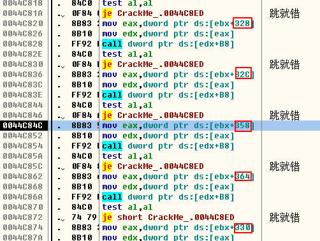Click the je short CrackMe_.0044C8ED instruction
The width and height of the screenshot is (320, 241).
pyautogui.click(x=168, y=217)
